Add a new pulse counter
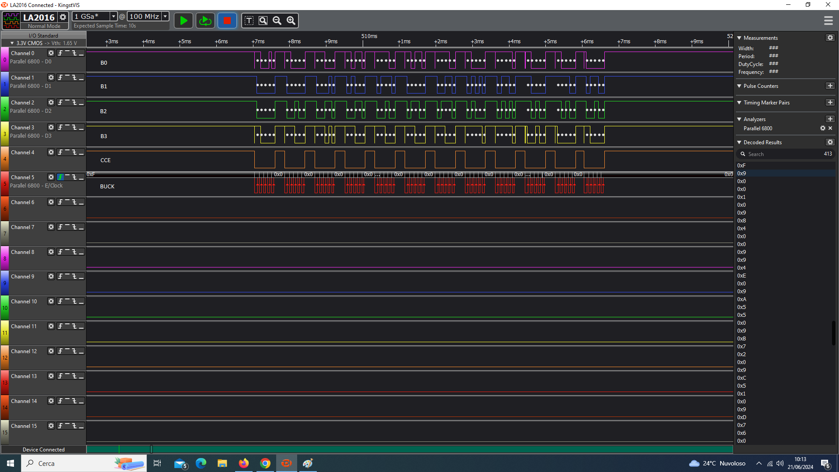This screenshot has width=839, height=472. 830,86
